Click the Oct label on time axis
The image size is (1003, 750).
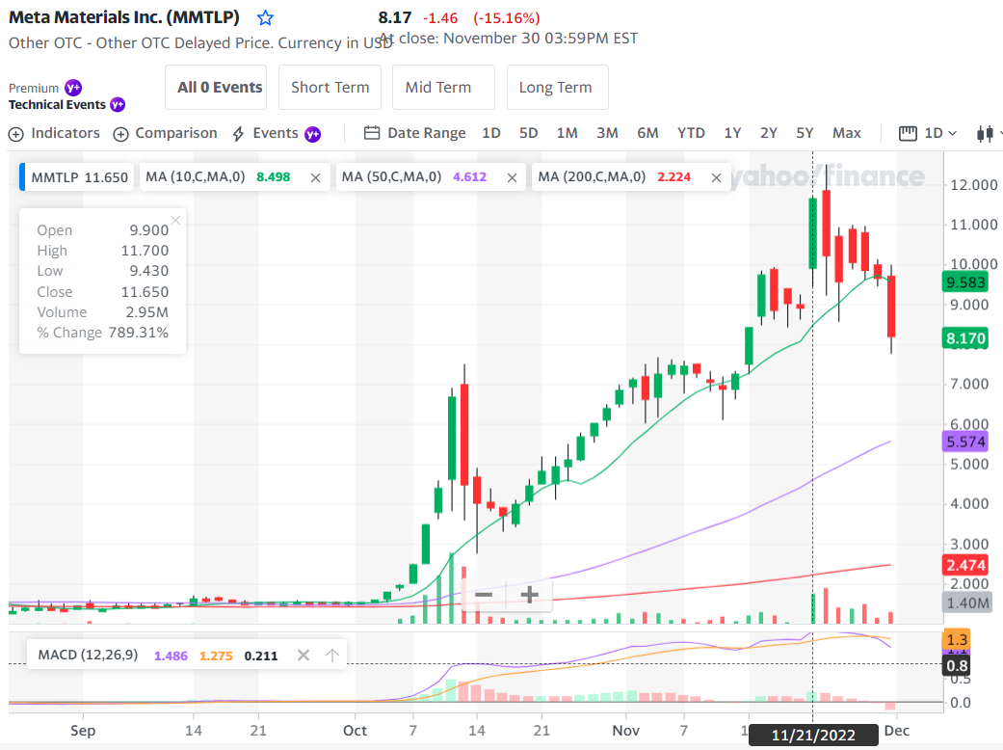point(355,731)
